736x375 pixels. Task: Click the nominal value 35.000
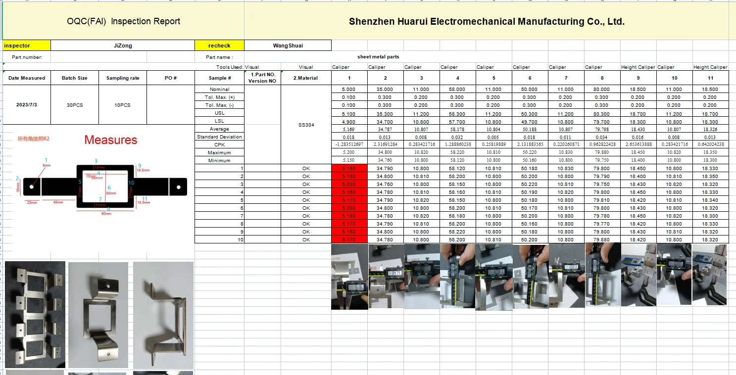[385, 90]
